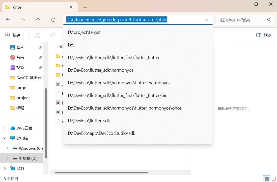Expand the Windows (C:) drive
The image size is (277, 182).
[x=7, y=148]
